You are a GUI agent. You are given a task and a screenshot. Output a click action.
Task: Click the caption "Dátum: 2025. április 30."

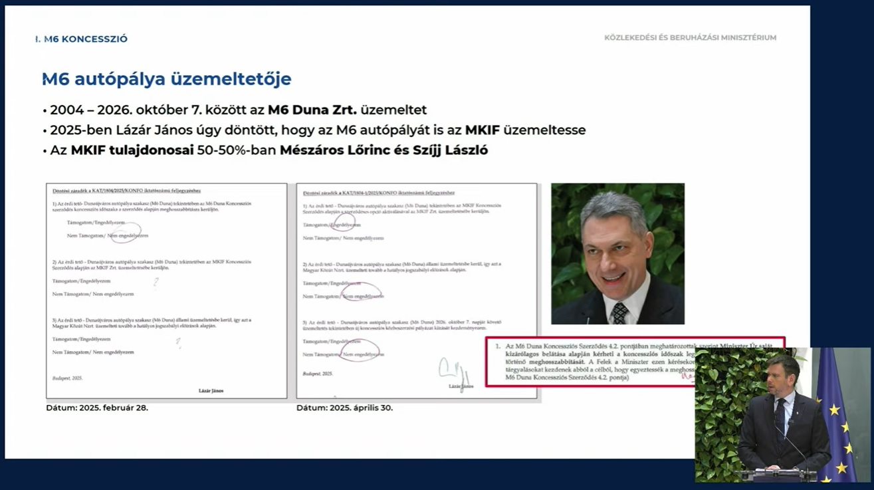point(345,408)
